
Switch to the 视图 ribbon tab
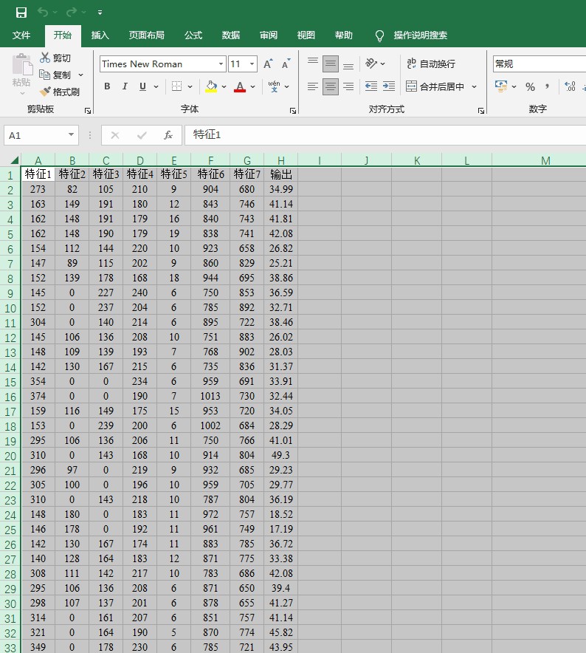[x=306, y=35]
